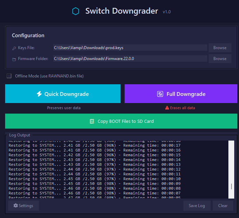Browse for the Firmware Folder
This screenshot has width=239, height=218.
(220, 59)
